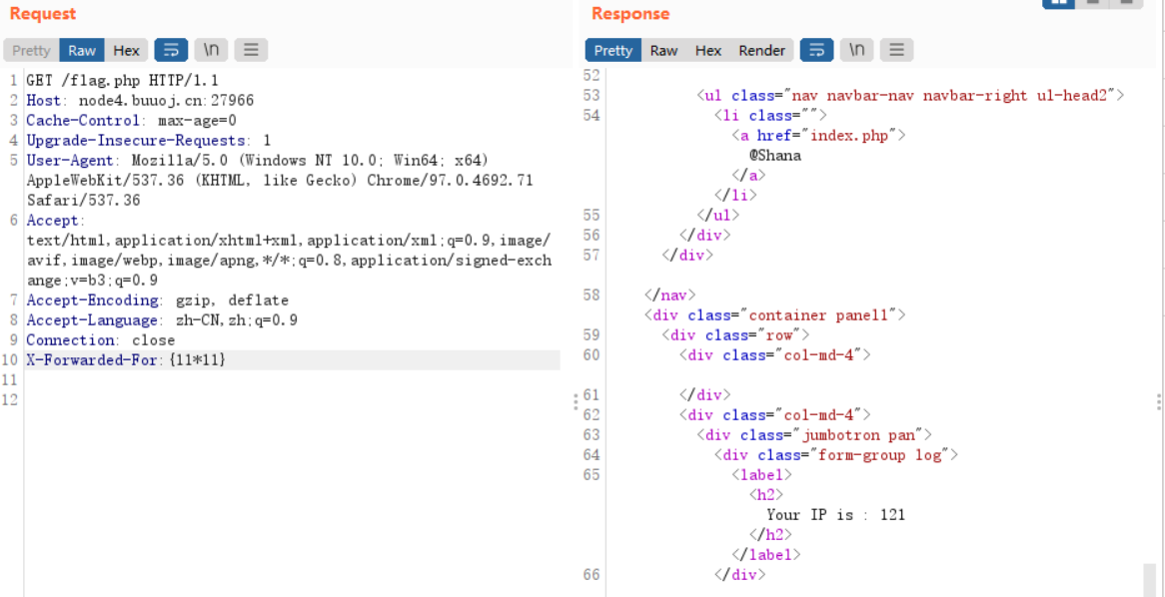
Task: Click the Response panel vertical scrollbar
Action: point(1149,579)
